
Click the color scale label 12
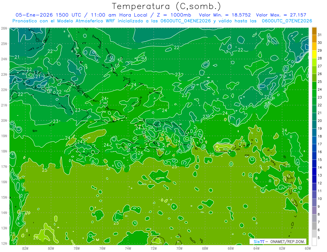(x=320, y=183)
